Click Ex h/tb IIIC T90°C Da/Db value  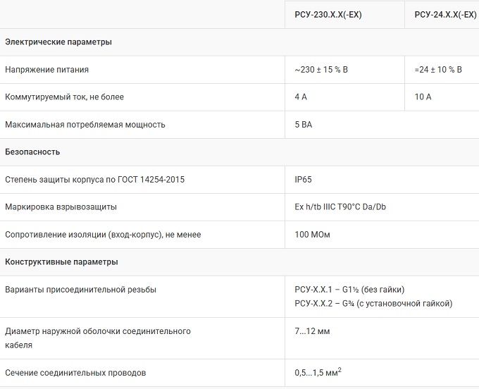pyautogui.click(x=340, y=207)
